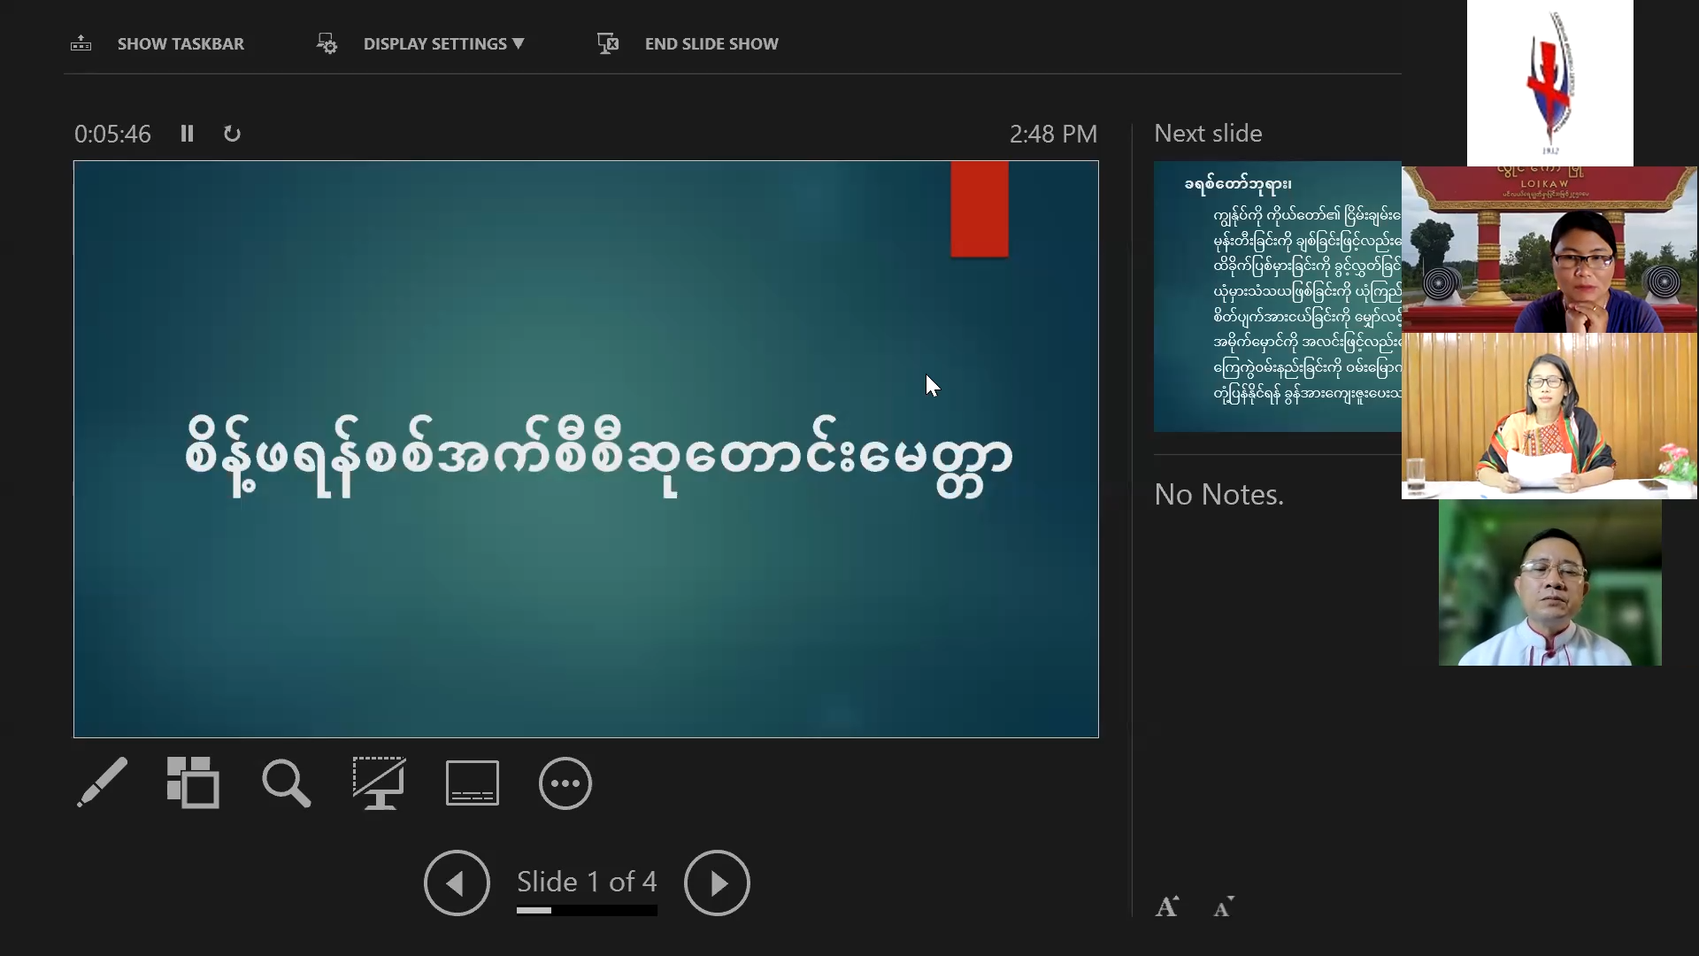Click End Slide Show
This screenshot has width=1699, height=956.
click(x=711, y=43)
